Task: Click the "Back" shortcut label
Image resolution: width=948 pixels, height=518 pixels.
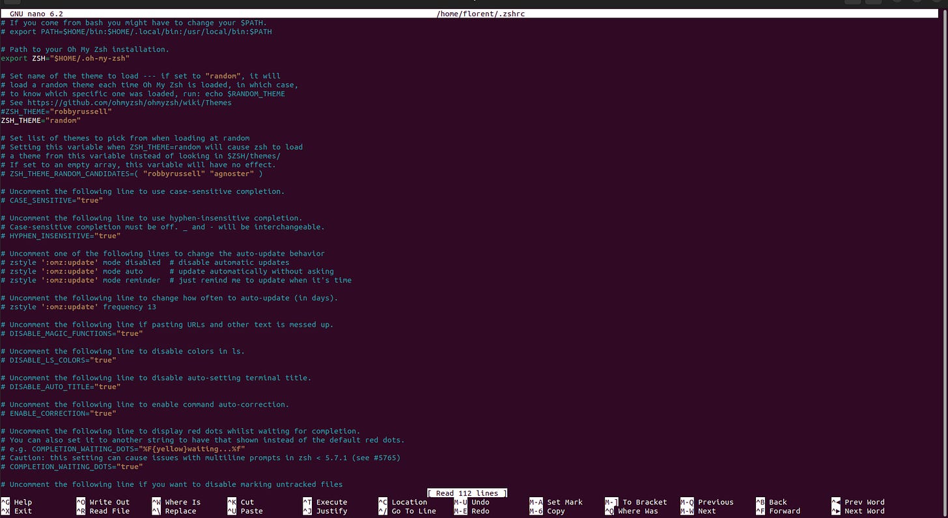Action: [778, 502]
